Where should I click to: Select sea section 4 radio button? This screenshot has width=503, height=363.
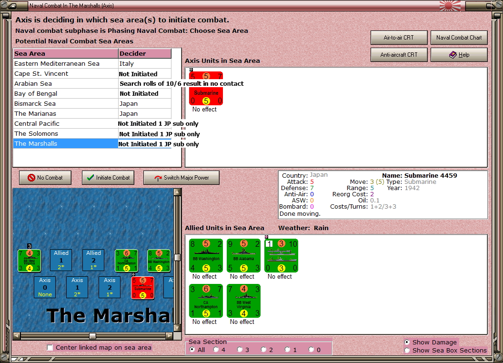216,350
